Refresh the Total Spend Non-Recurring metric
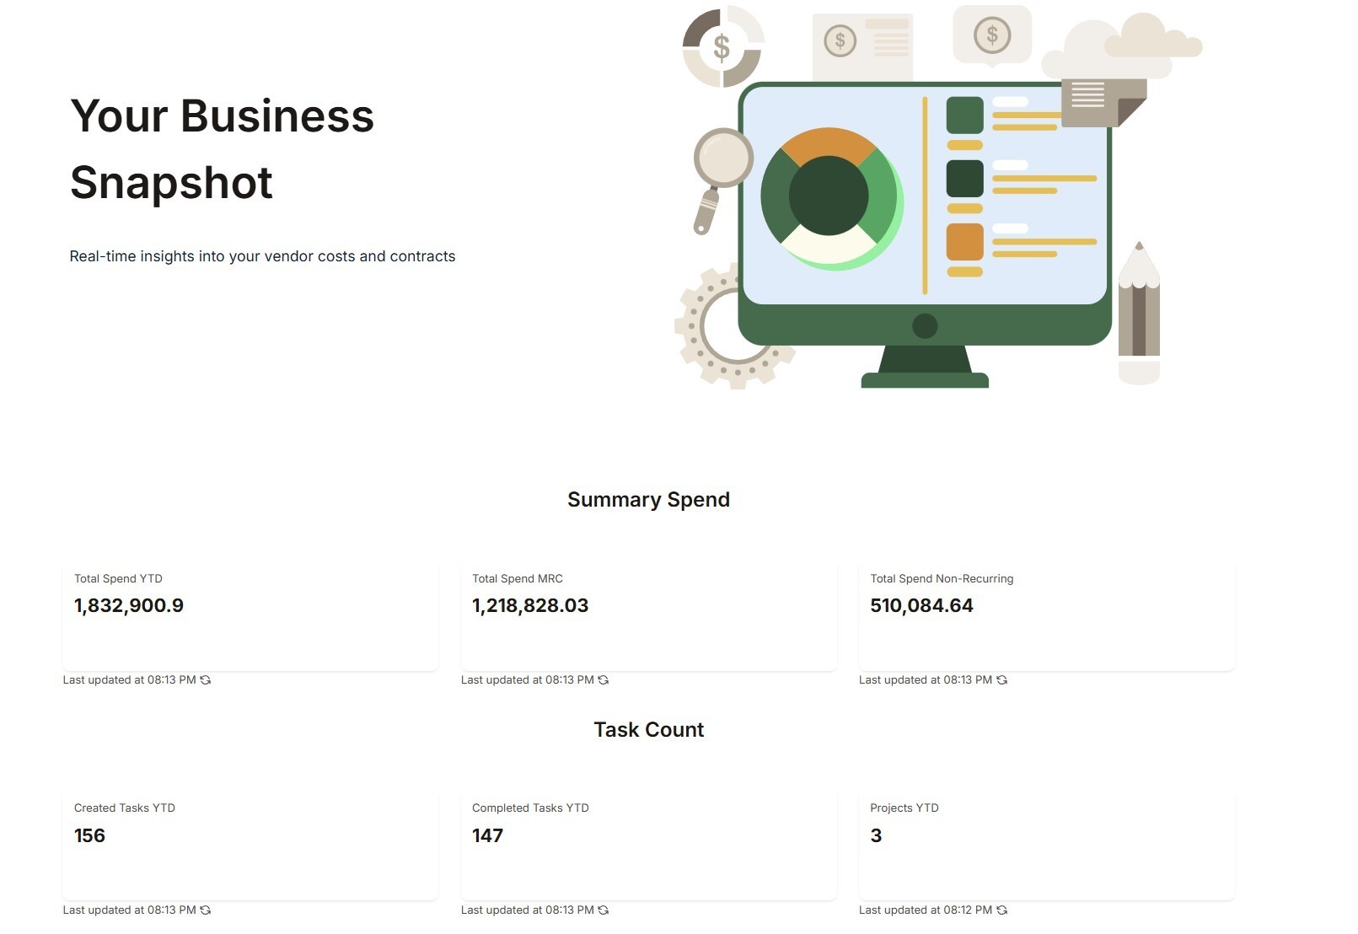1358x934 pixels. click(x=1001, y=680)
